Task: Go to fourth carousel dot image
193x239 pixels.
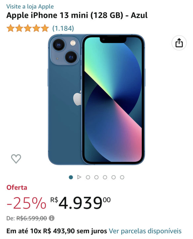Action: point(96,177)
